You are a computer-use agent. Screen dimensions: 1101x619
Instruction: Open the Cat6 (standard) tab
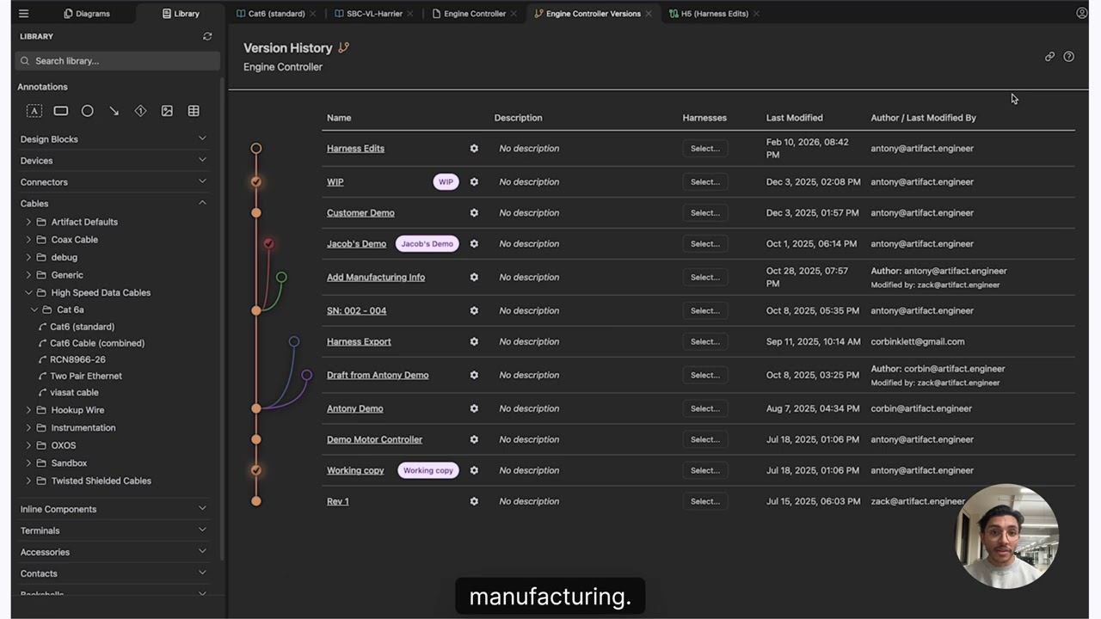tap(276, 14)
